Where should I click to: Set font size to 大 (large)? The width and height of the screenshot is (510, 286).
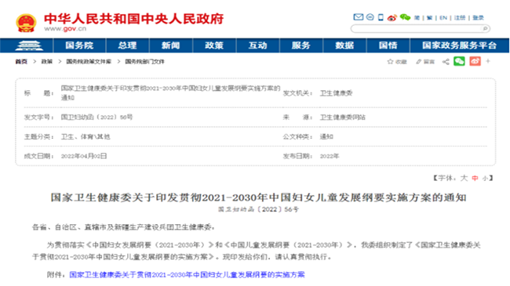click(x=464, y=178)
